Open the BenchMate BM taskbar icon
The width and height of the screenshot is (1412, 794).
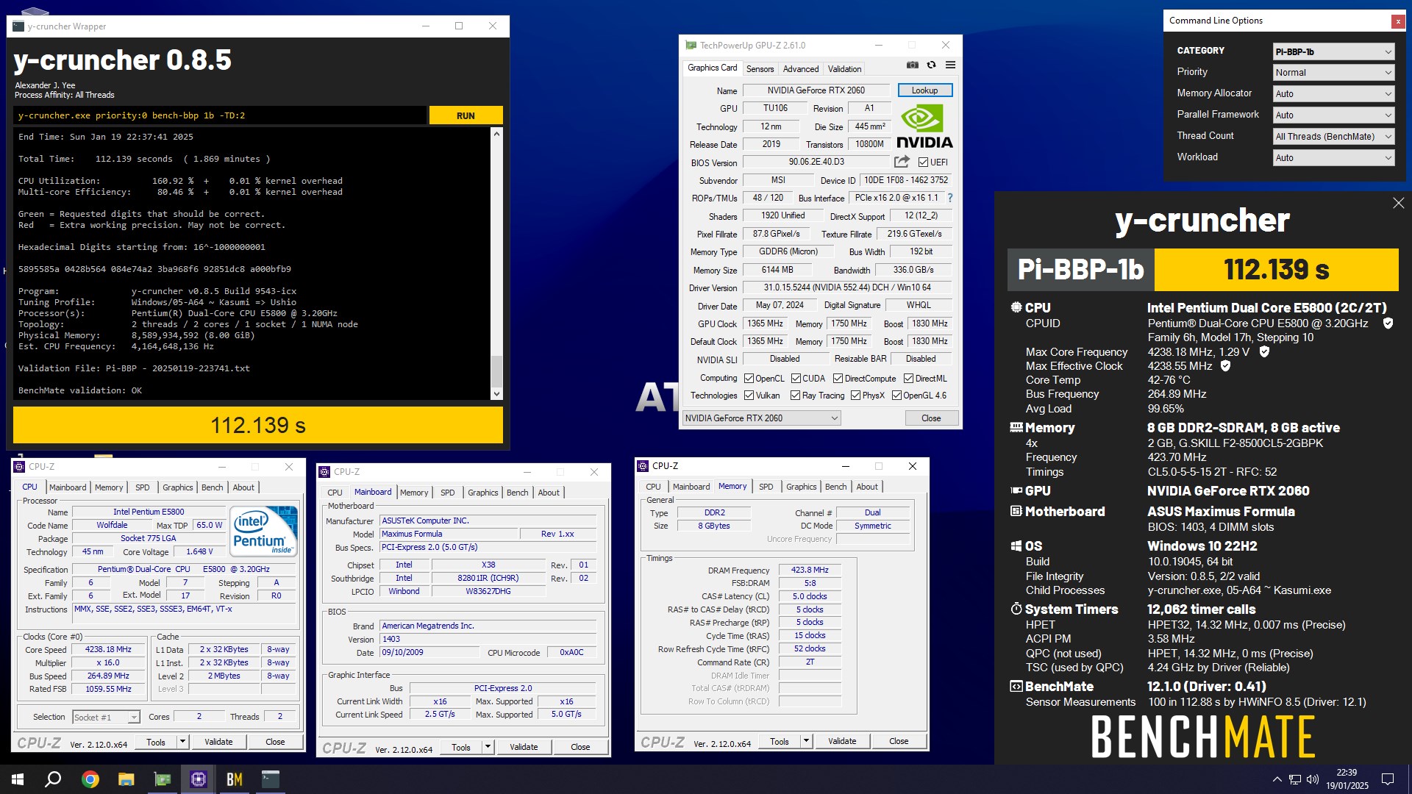click(234, 779)
